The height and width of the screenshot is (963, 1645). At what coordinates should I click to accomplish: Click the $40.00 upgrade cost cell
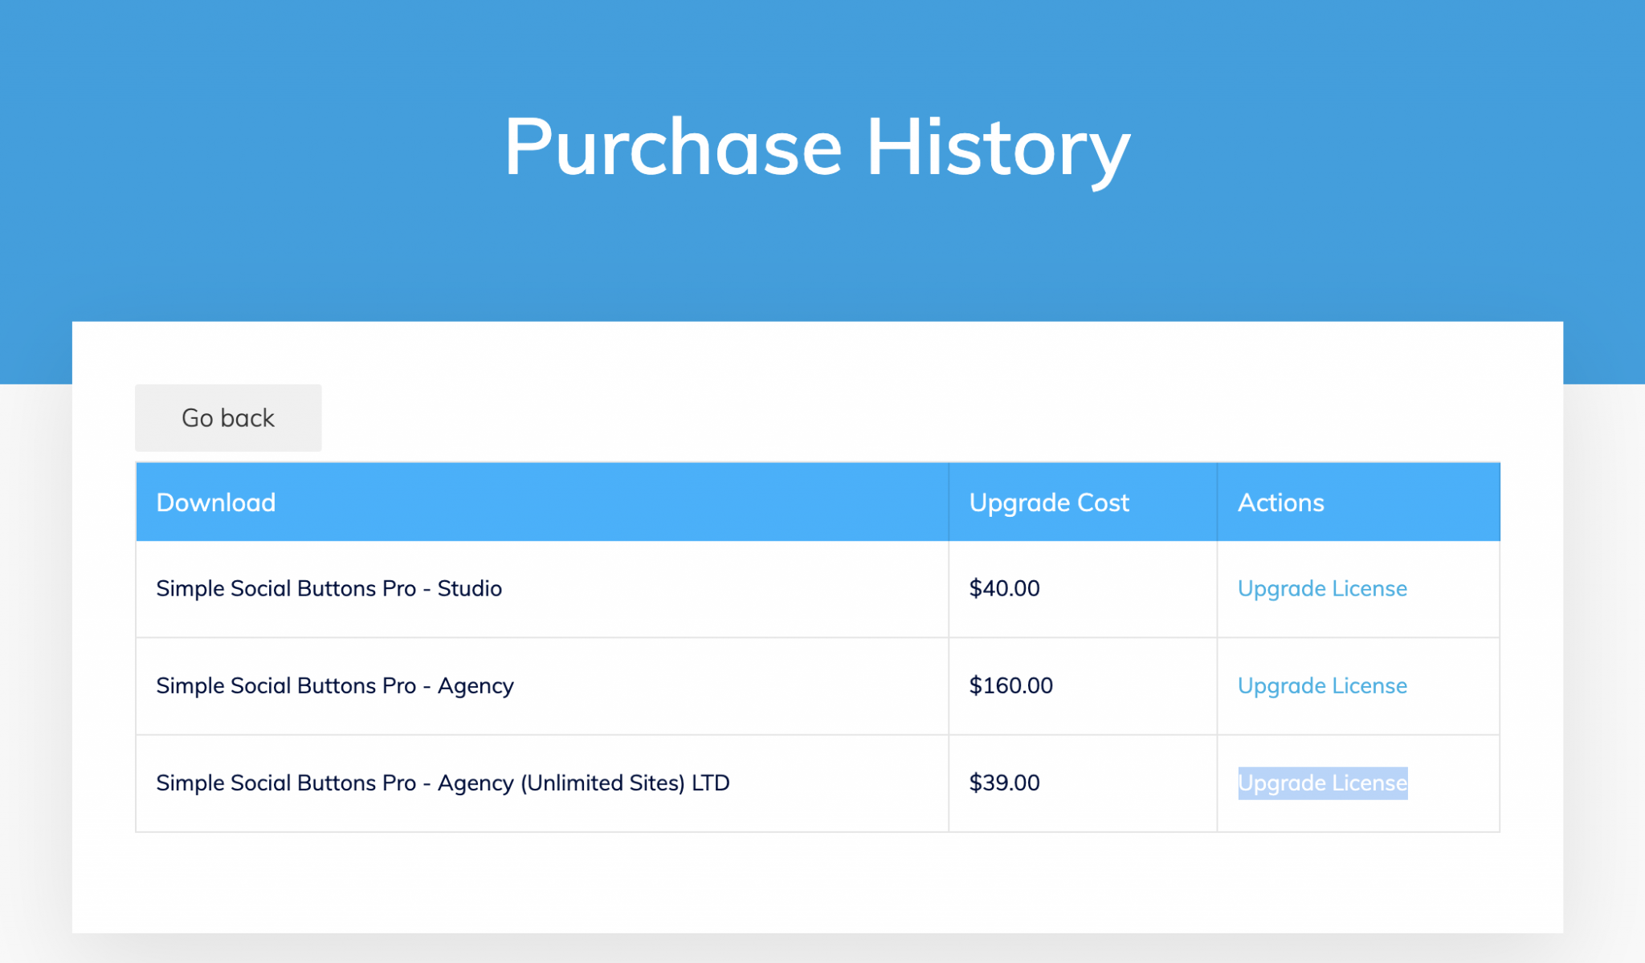[1004, 588]
